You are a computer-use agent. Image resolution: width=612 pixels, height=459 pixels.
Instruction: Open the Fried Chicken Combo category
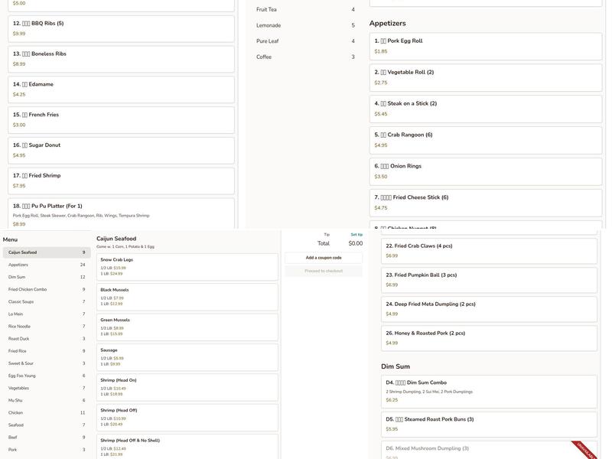point(46,289)
